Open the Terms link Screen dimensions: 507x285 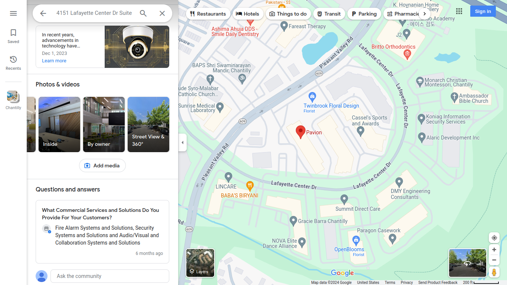coord(390,282)
